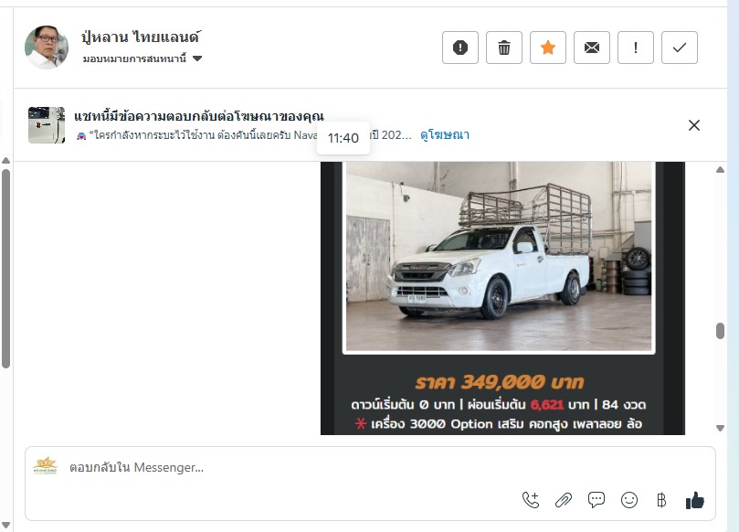The image size is (739, 532).
Task: Dismiss the ad reply banner
Action: 693,125
